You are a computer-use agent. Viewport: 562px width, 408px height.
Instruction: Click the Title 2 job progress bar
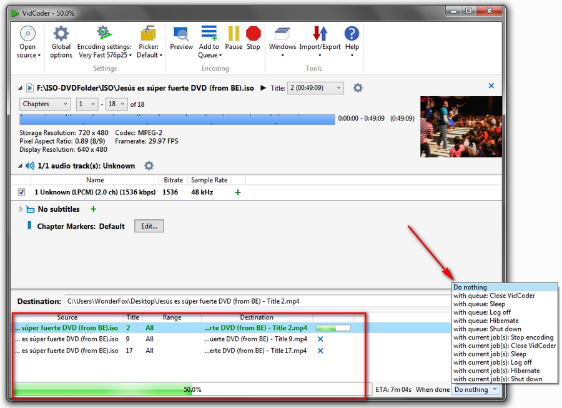[x=333, y=327]
